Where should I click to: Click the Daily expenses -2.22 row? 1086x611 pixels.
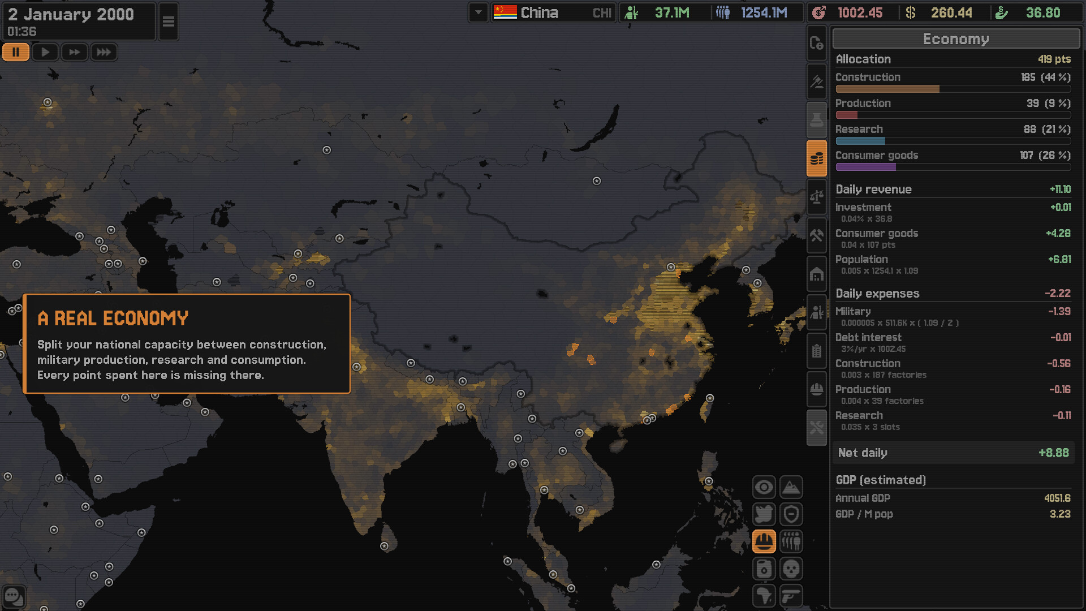pos(953,293)
